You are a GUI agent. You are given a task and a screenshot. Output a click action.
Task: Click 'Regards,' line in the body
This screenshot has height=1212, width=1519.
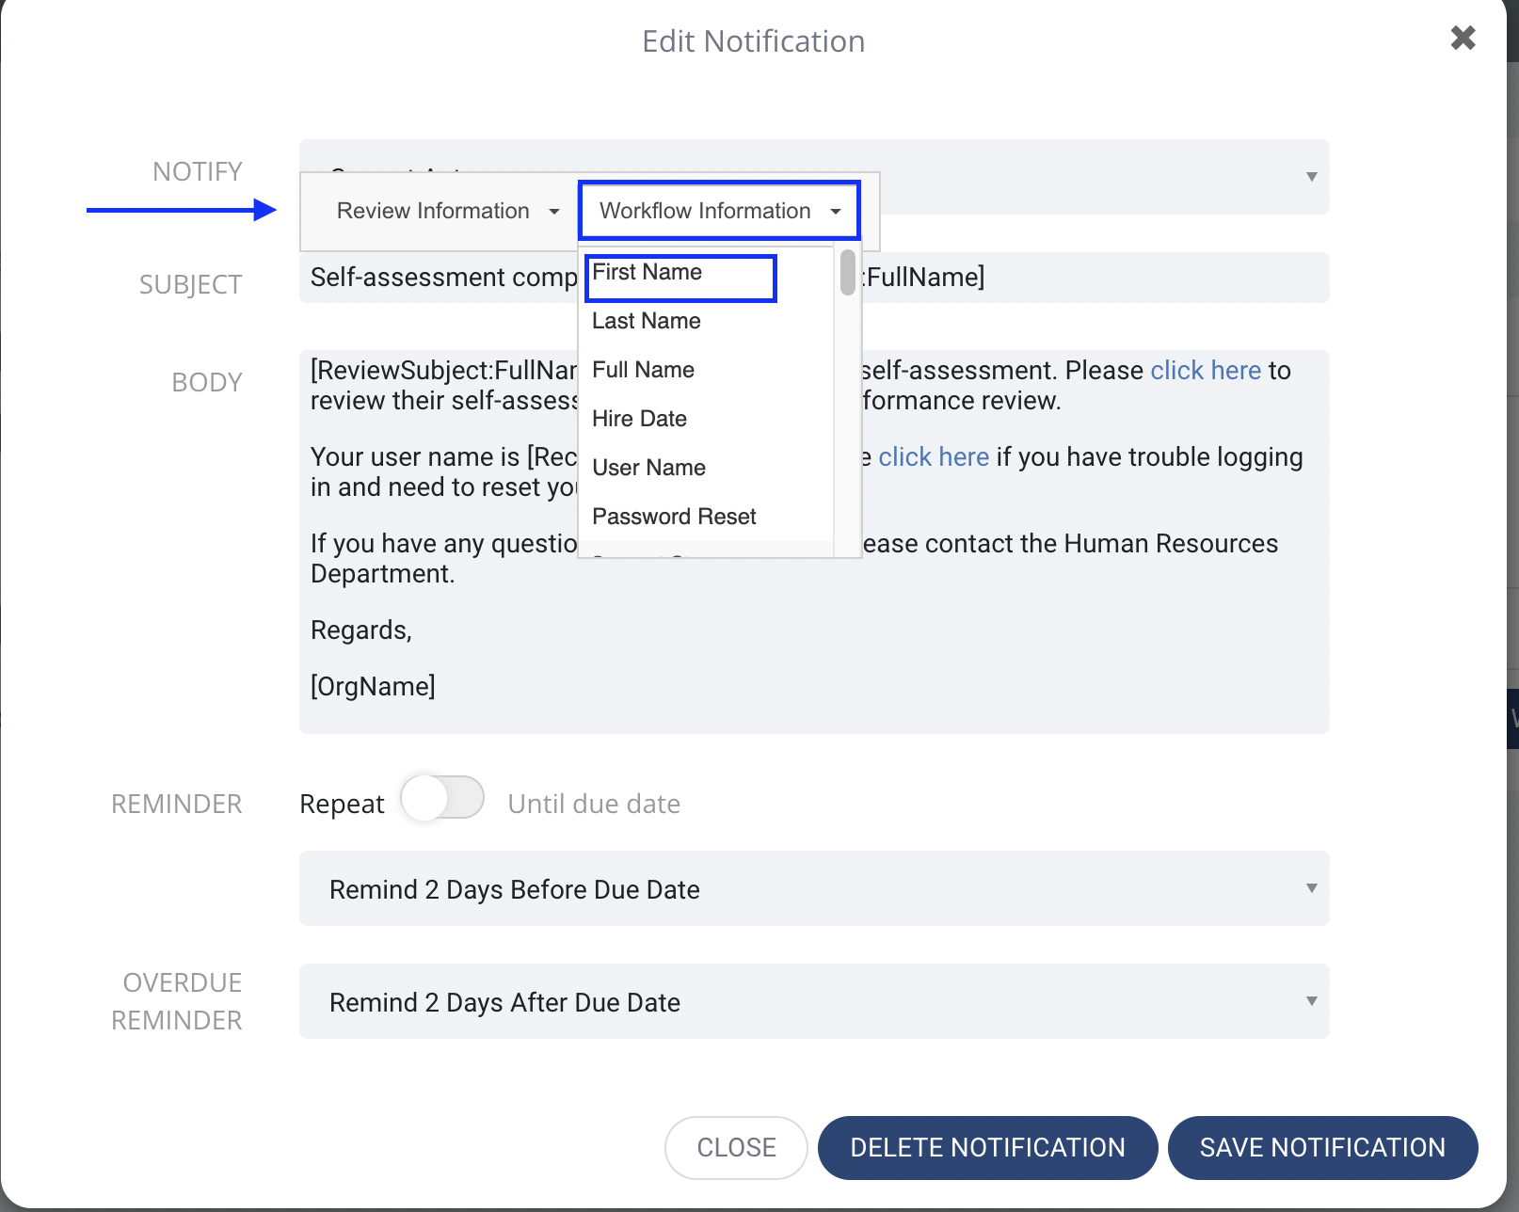[361, 630]
